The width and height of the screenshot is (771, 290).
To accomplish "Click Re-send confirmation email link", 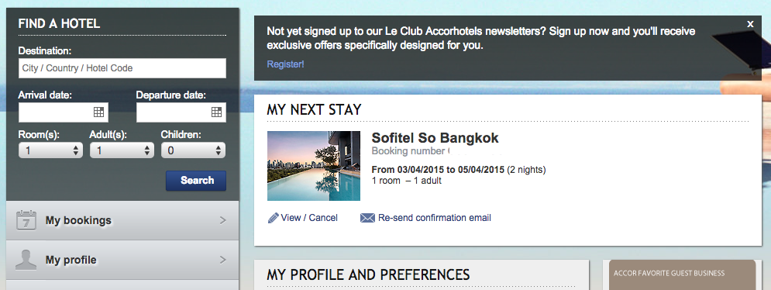I will coord(435,218).
